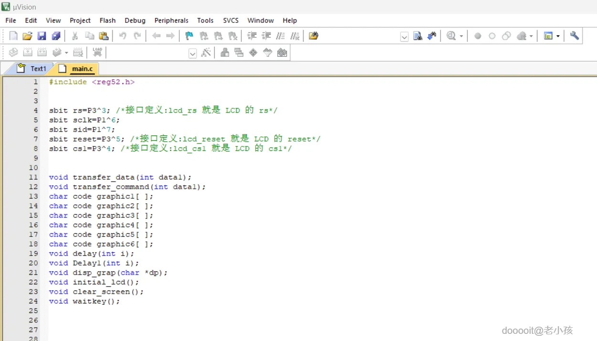597x341 pixels.
Task: Toggle a bookmark with the flag icon
Action: click(189, 36)
